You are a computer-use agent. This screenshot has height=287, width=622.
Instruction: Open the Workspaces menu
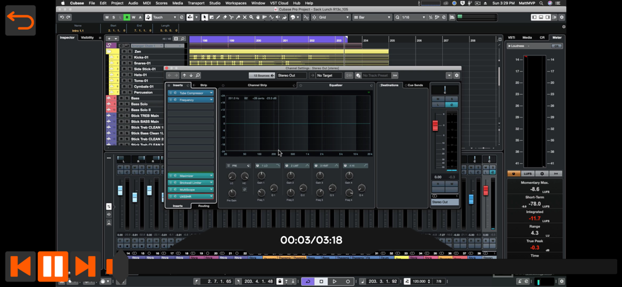point(236,2)
